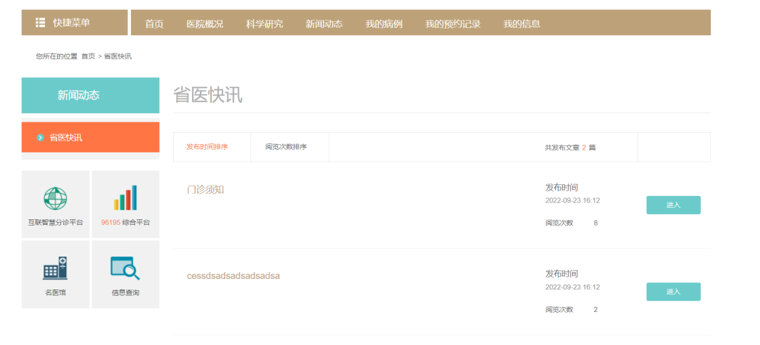Open the 科学研究 menu item

coord(265,24)
